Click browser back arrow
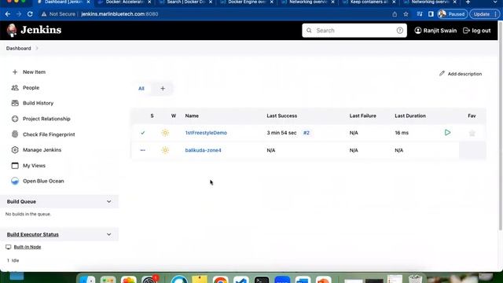Image resolution: width=503 pixels, height=283 pixels. [8, 14]
